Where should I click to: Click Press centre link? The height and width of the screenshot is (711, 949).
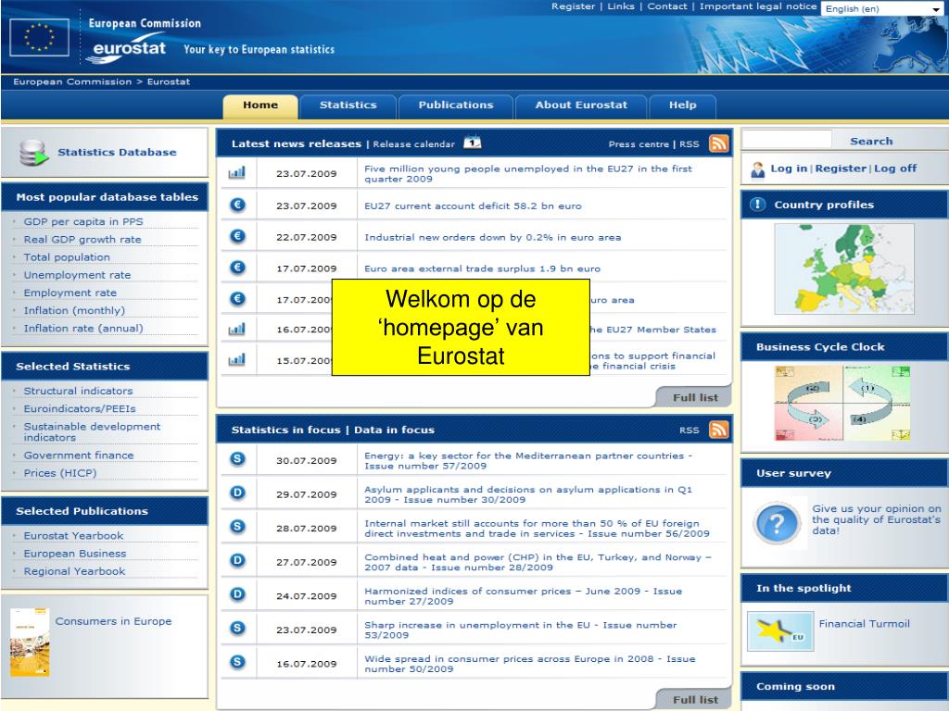pos(639,143)
